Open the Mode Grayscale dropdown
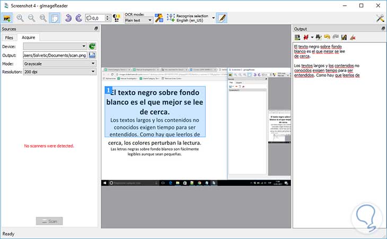The height and width of the screenshot is (239, 387). click(60, 63)
